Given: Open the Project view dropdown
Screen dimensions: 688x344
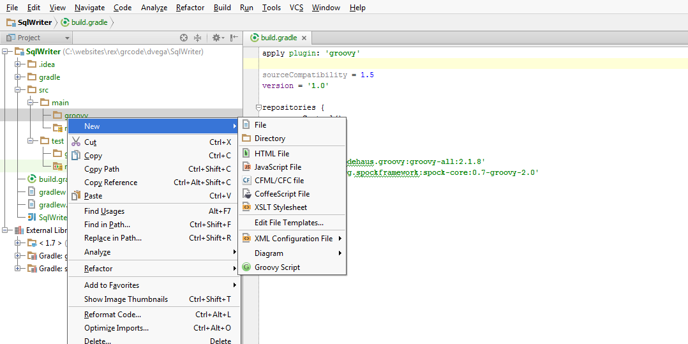Looking at the screenshot, I should (x=66, y=38).
